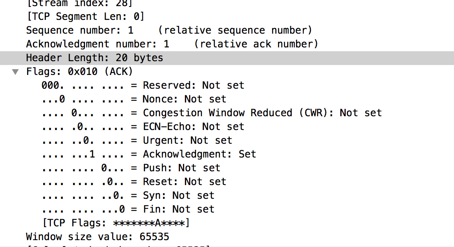Select the Push: Not set flag row

131,168
